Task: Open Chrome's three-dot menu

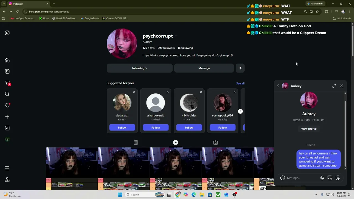Action: pyautogui.click(x=350, y=12)
